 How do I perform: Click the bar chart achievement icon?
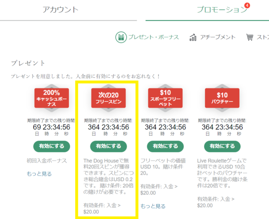(x=193, y=37)
